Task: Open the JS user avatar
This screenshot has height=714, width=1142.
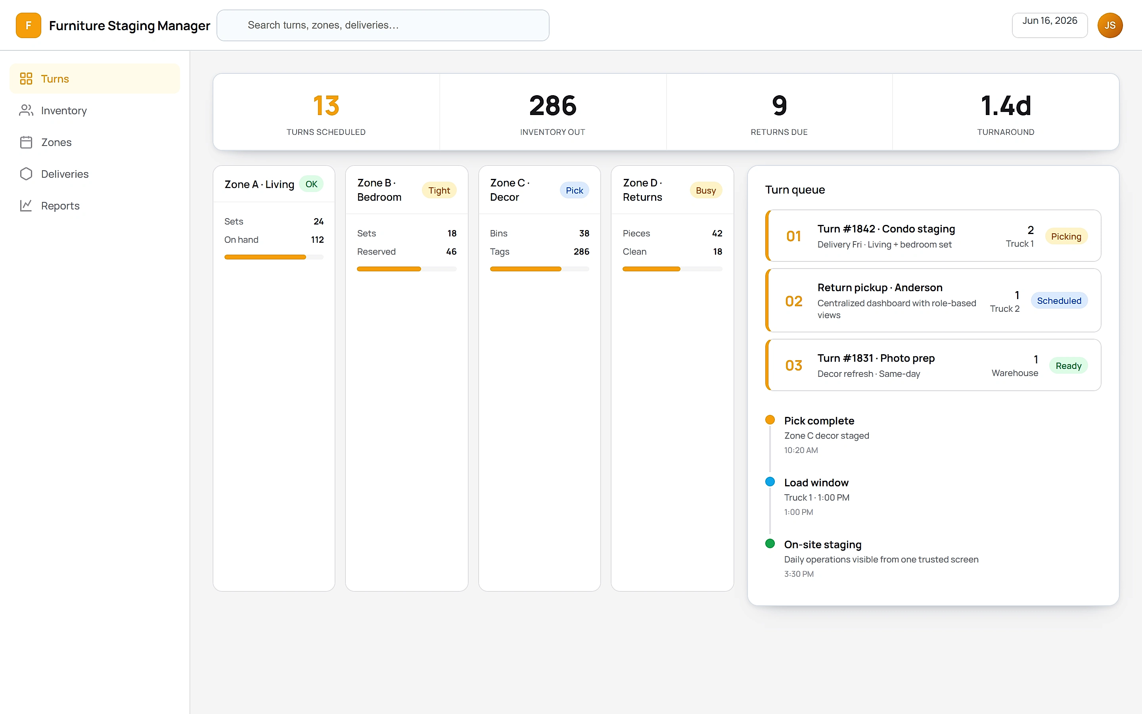Action: point(1109,25)
